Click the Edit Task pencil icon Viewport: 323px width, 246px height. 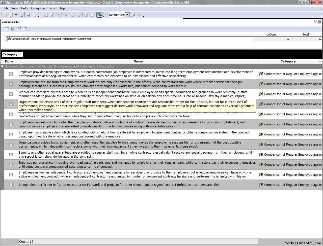[52, 15]
